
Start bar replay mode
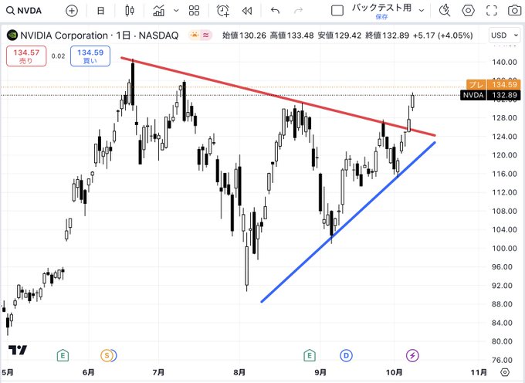pyautogui.click(x=247, y=11)
